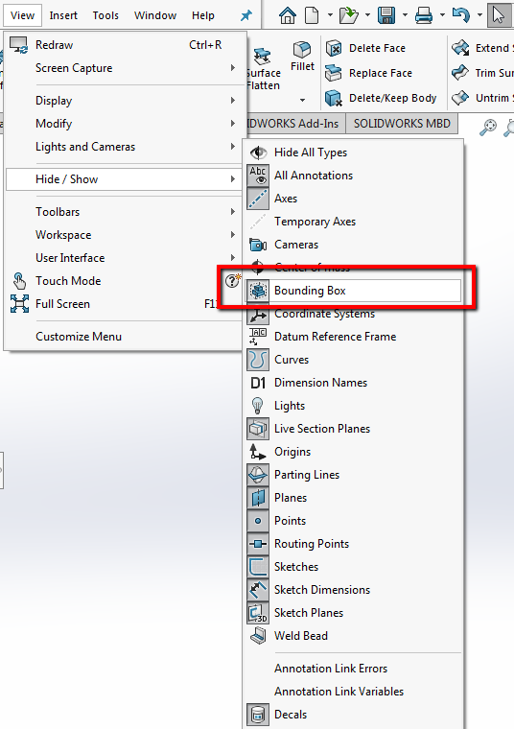Expand the Toolbars submenu
Screen dimensions: 514x729
pyautogui.click(x=124, y=212)
